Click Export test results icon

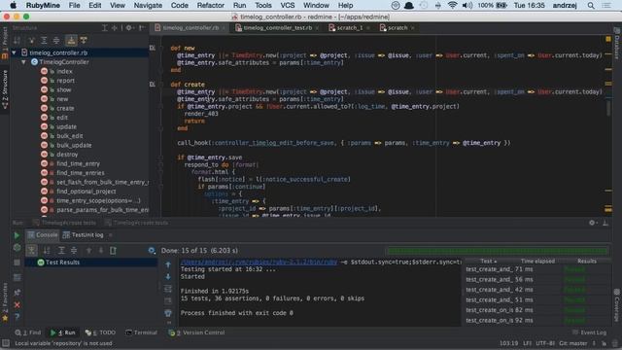tap(113, 251)
